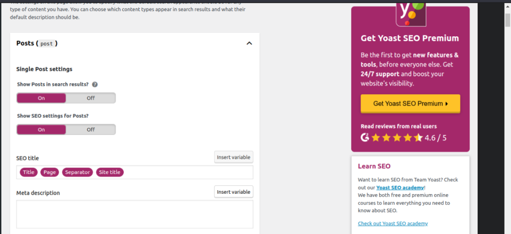
Task: Enable Show SEO settings for Posts
Action: [41, 129]
